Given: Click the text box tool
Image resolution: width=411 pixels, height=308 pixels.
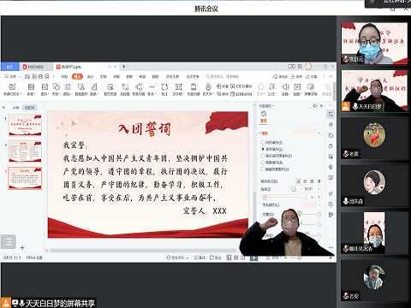Looking at the screenshot, I should (x=178, y=89).
